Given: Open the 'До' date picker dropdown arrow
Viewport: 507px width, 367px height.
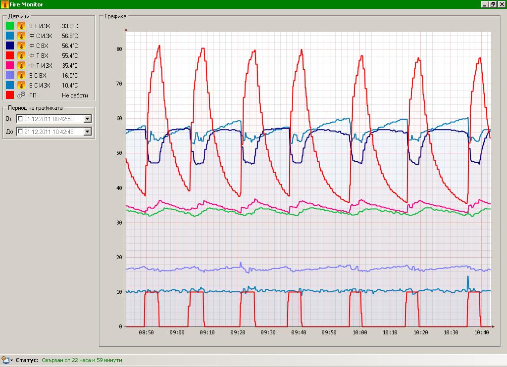Looking at the screenshot, I should point(88,132).
